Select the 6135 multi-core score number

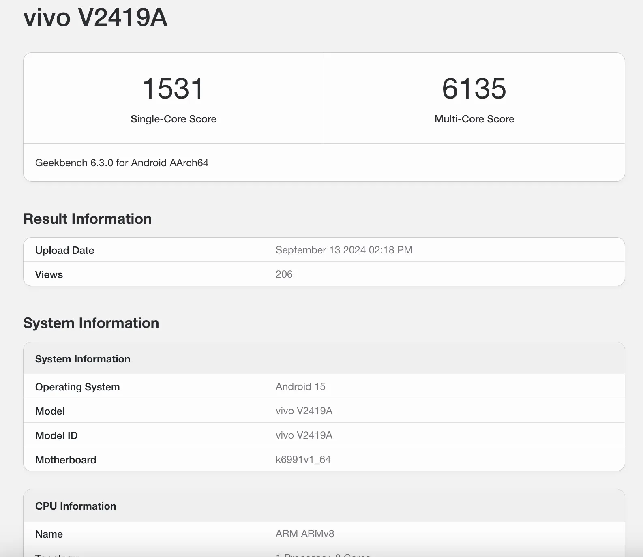[474, 89]
